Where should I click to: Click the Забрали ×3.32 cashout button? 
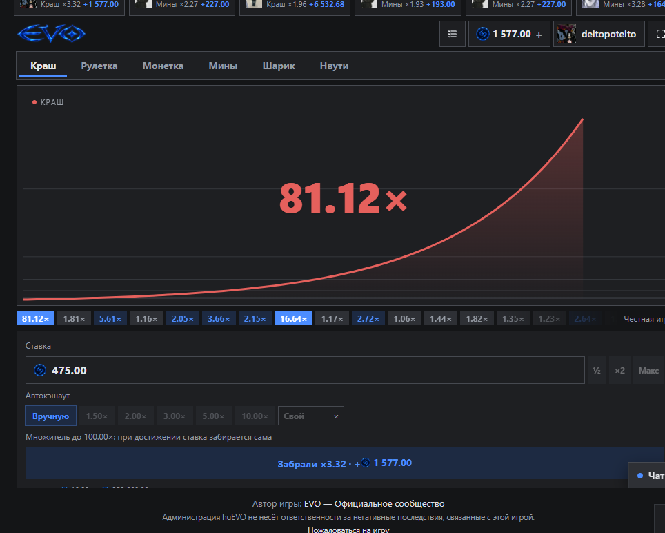[345, 463]
